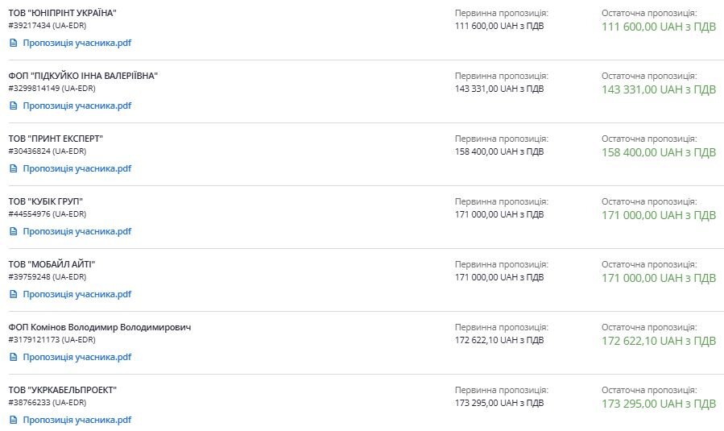Viewport: 724px width, 431px height.
Task: Click final offer 143 331,00 UAH amount
Action: click(x=658, y=90)
